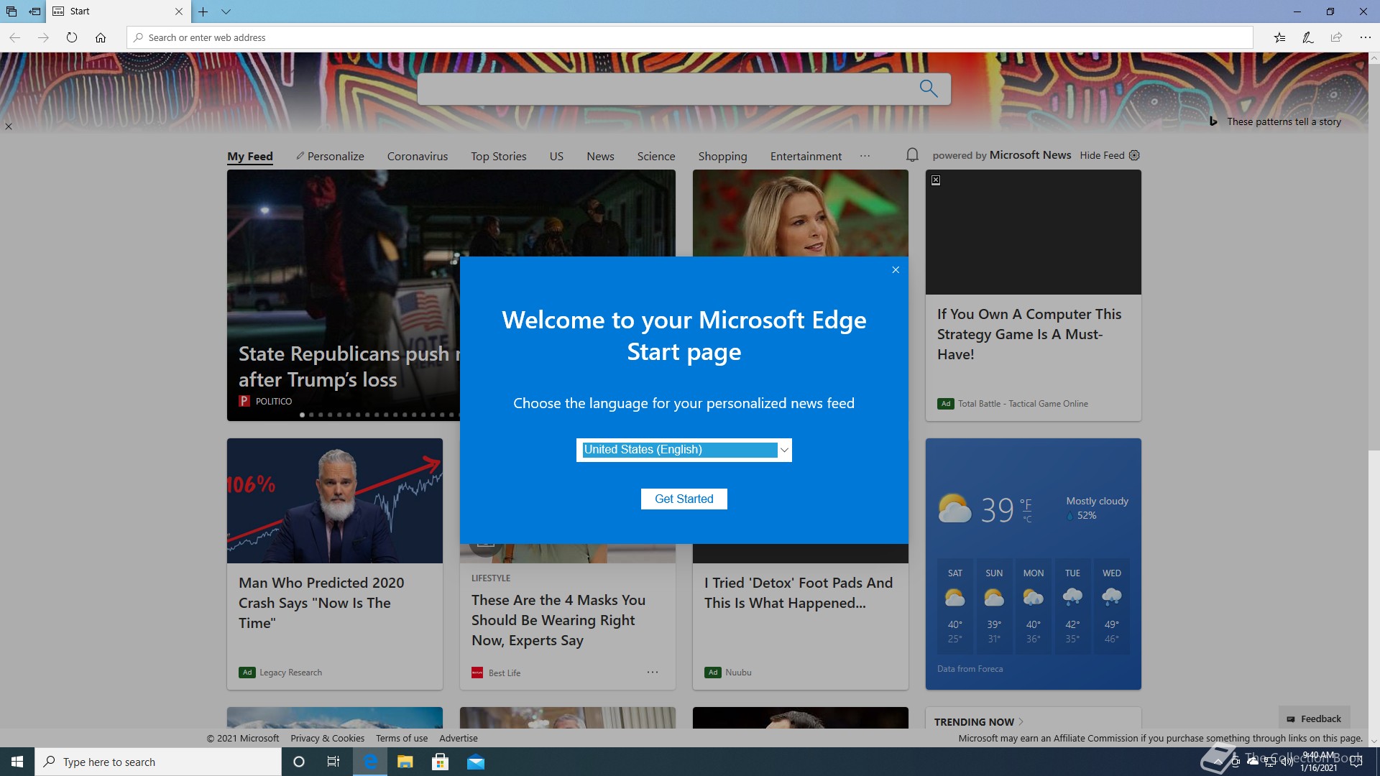Dismiss the background banner with small X
Screen dimensions: 1380x776
9,126
